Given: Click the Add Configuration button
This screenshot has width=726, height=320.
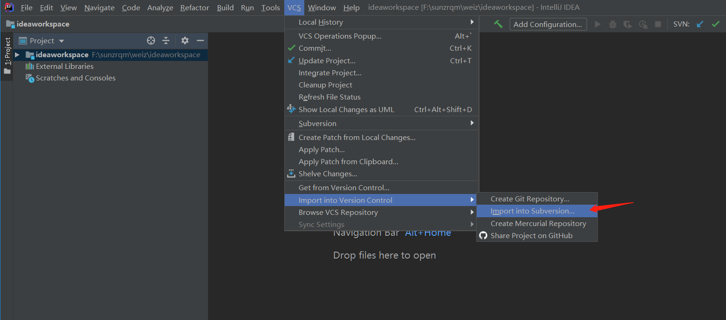Looking at the screenshot, I should (x=548, y=24).
